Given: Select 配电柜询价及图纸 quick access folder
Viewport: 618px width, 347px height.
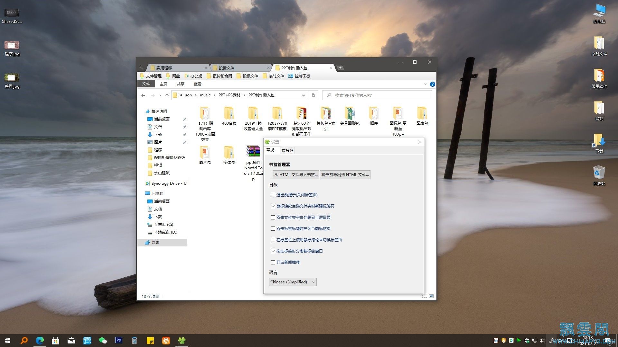Looking at the screenshot, I should click(x=166, y=157).
